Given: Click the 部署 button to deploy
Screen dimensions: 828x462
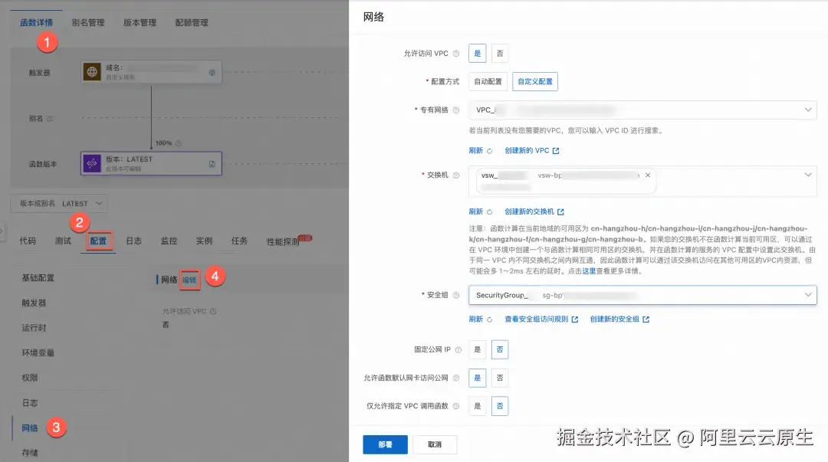Looking at the screenshot, I should pos(385,444).
